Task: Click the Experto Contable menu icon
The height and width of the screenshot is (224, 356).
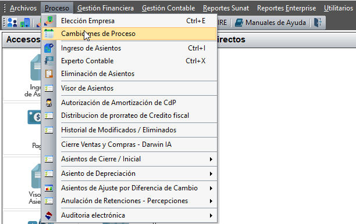Action: tap(49, 61)
